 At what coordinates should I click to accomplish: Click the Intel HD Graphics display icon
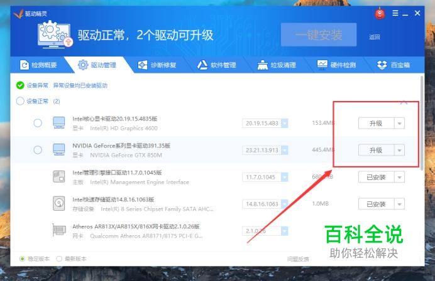pyautogui.click(x=59, y=123)
